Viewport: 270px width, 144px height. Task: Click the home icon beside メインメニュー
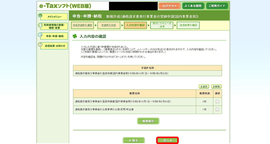tap(40, 16)
